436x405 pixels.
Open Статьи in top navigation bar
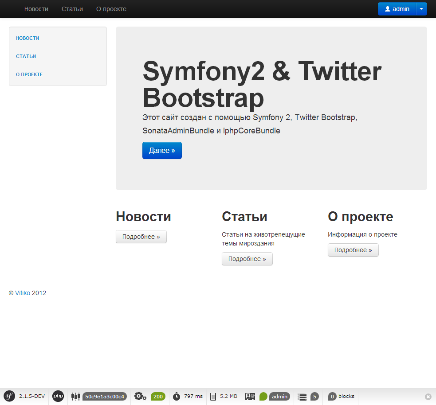72,9
